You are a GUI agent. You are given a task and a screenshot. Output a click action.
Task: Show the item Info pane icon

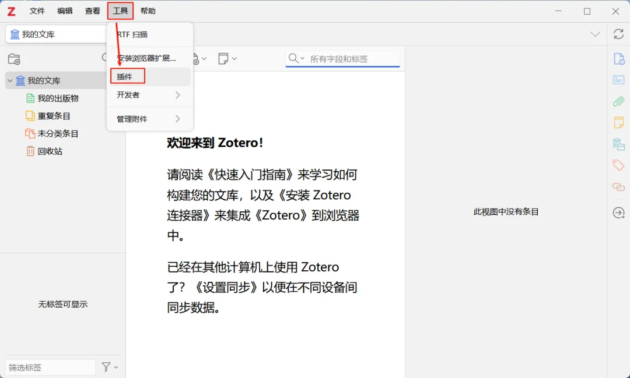619,59
